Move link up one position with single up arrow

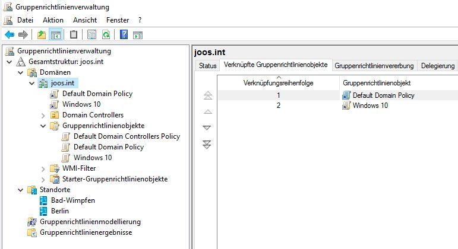point(208,111)
